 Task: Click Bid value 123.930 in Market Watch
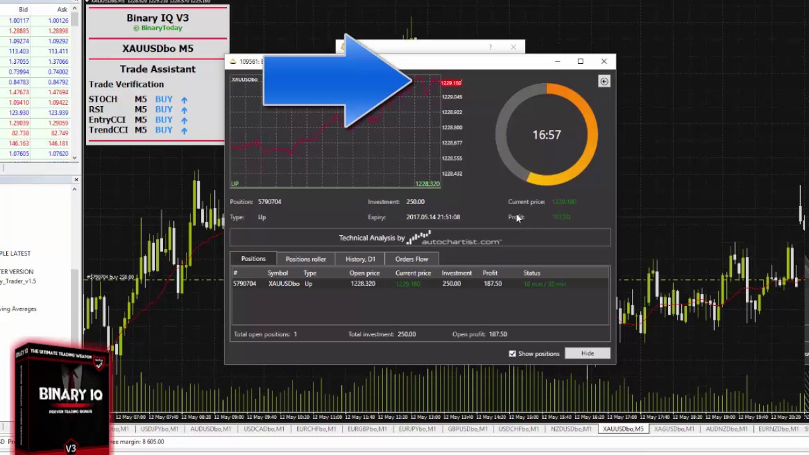[19, 113]
